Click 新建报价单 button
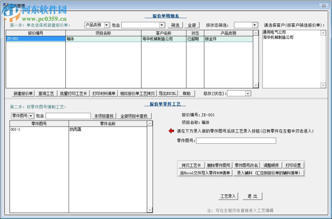The width and height of the screenshot is (332, 219). click(x=23, y=94)
